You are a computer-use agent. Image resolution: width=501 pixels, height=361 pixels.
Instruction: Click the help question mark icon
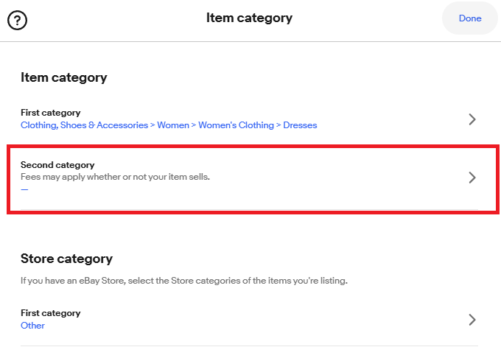[17, 19]
